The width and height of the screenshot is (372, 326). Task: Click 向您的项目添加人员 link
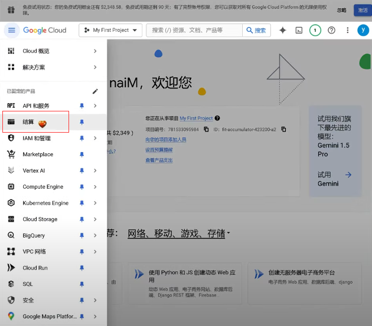[165, 140]
